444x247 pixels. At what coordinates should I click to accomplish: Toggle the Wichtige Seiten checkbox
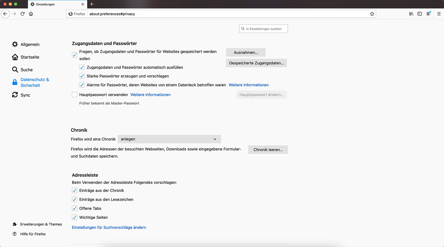(75, 217)
